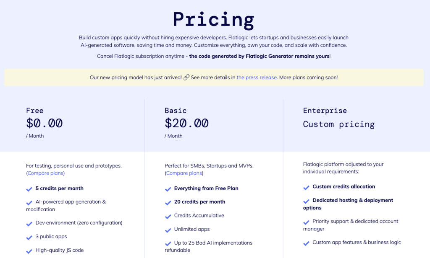Viewport: 430px width, 258px height.
Task: Click checkmark next to Custom credits allocation
Action: tap(306, 187)
